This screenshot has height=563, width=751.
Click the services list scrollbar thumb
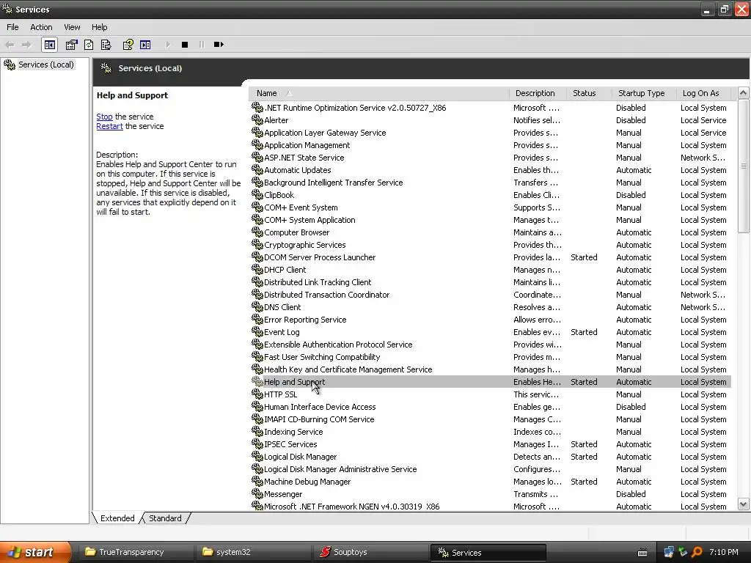(x=744, y=166)
